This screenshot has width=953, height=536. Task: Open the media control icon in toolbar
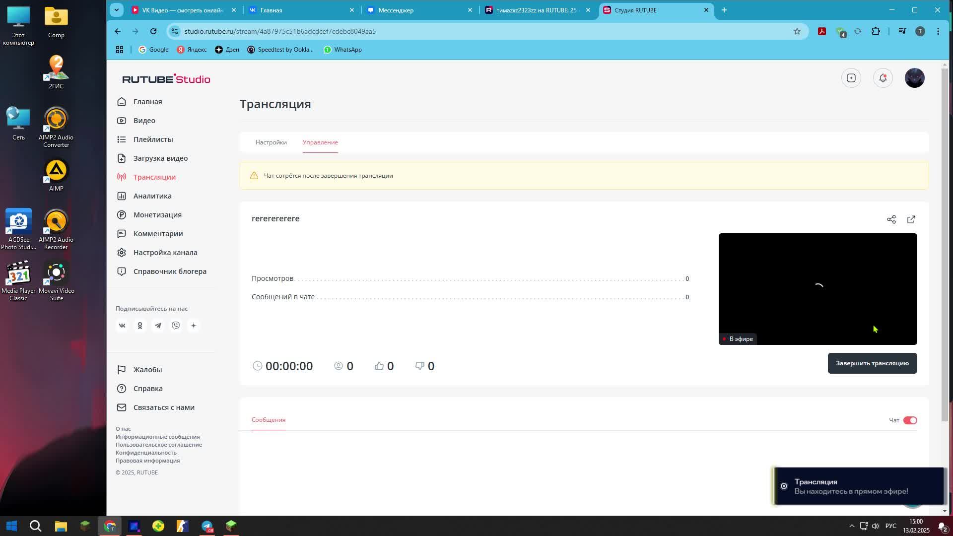tap(902, 31)
